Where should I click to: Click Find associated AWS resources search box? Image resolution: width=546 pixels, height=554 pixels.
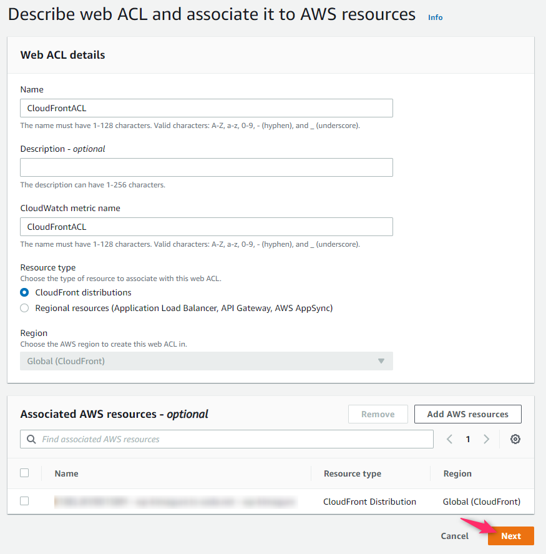pos(227,439)
